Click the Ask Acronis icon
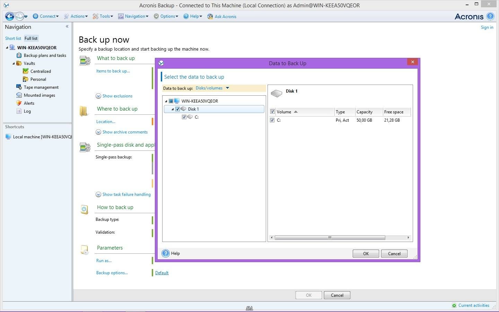Screen dimensions: 499x312 (x=210, y=16)
